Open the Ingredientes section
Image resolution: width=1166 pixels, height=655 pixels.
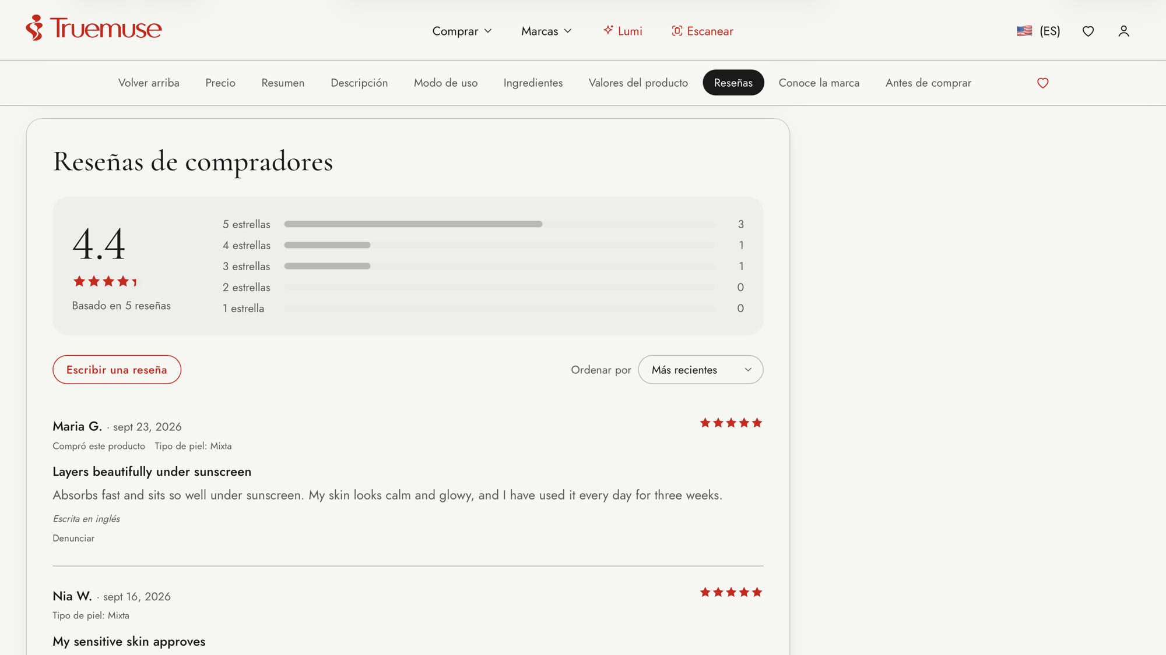(x=533, y=83)
